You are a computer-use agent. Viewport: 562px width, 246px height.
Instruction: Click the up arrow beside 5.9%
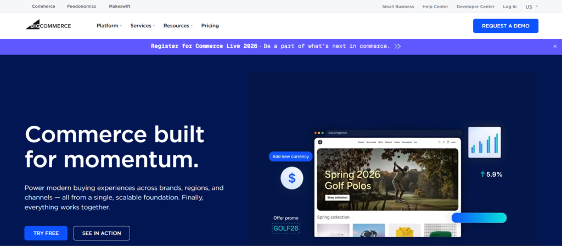(x=482, y=175)
